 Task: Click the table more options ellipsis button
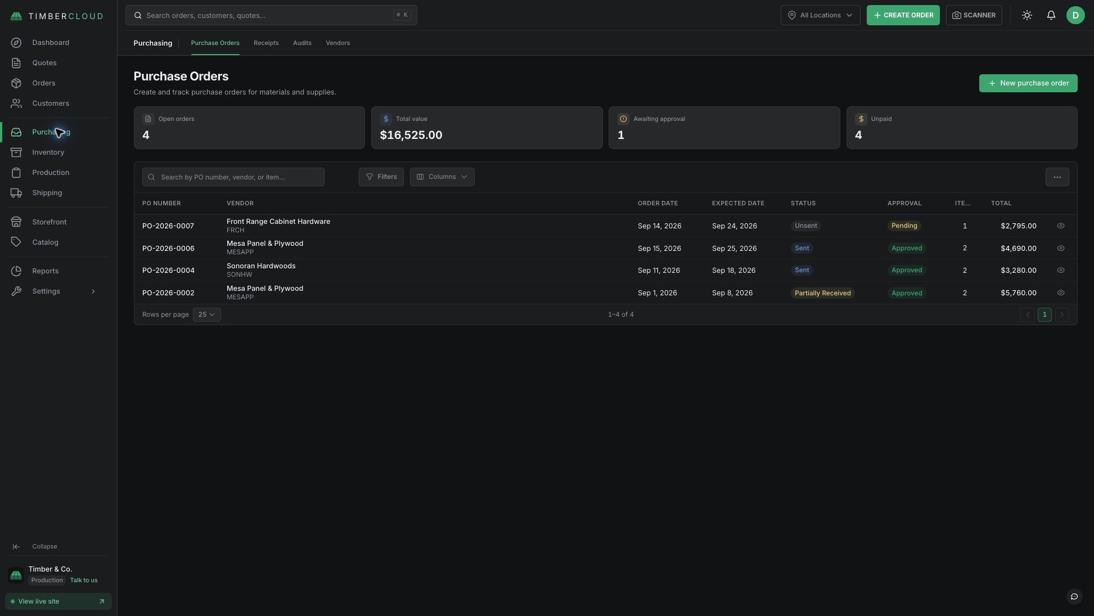[1057, 177]
